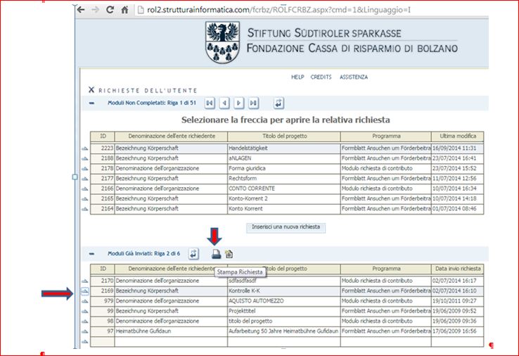Collapse the Moduli Non Completati section
The height and width of the screenshot is (356, 519).
click(91, 103)
